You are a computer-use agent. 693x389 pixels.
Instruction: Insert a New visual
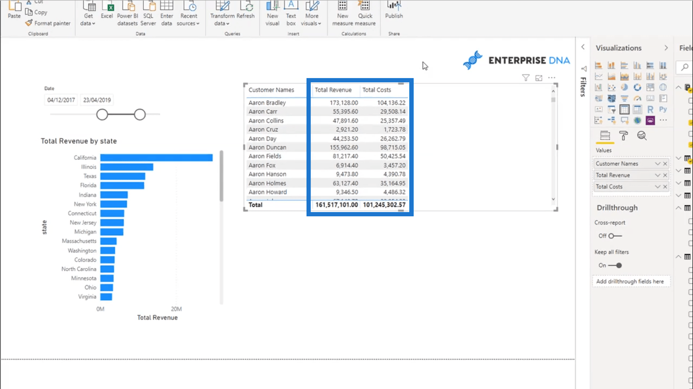pos(272,13)
